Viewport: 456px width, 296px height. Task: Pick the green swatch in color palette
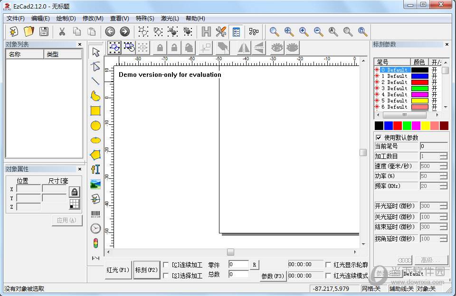(407, 126)
